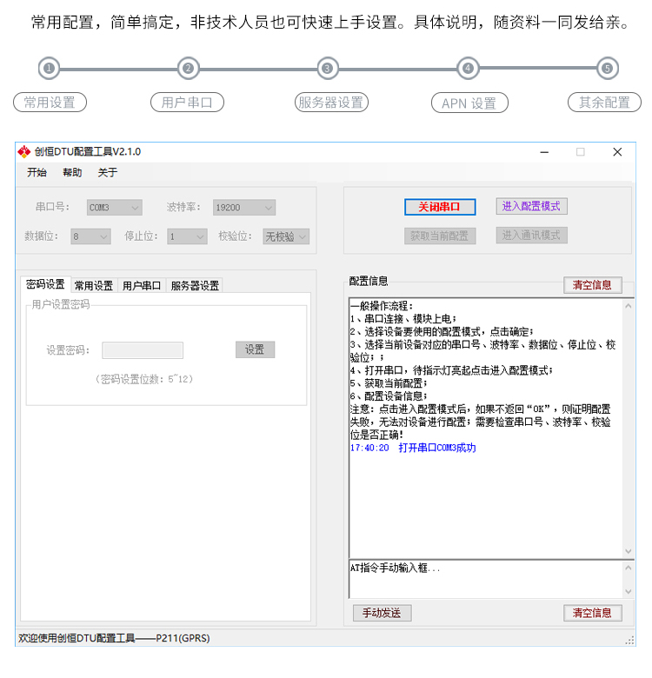The height and width of the screenshot is (678, 652).
Task: Click scroll up arrow of 配置信息 log
Action: click(629, 306)
